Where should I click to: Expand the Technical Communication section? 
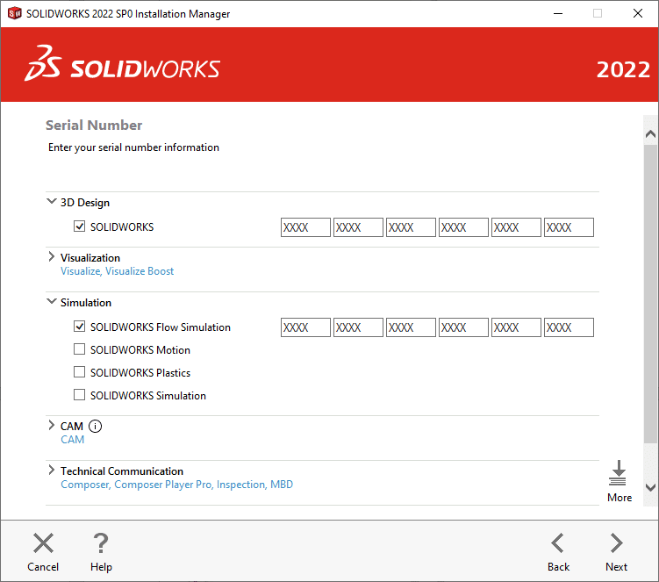pos(51,471)
